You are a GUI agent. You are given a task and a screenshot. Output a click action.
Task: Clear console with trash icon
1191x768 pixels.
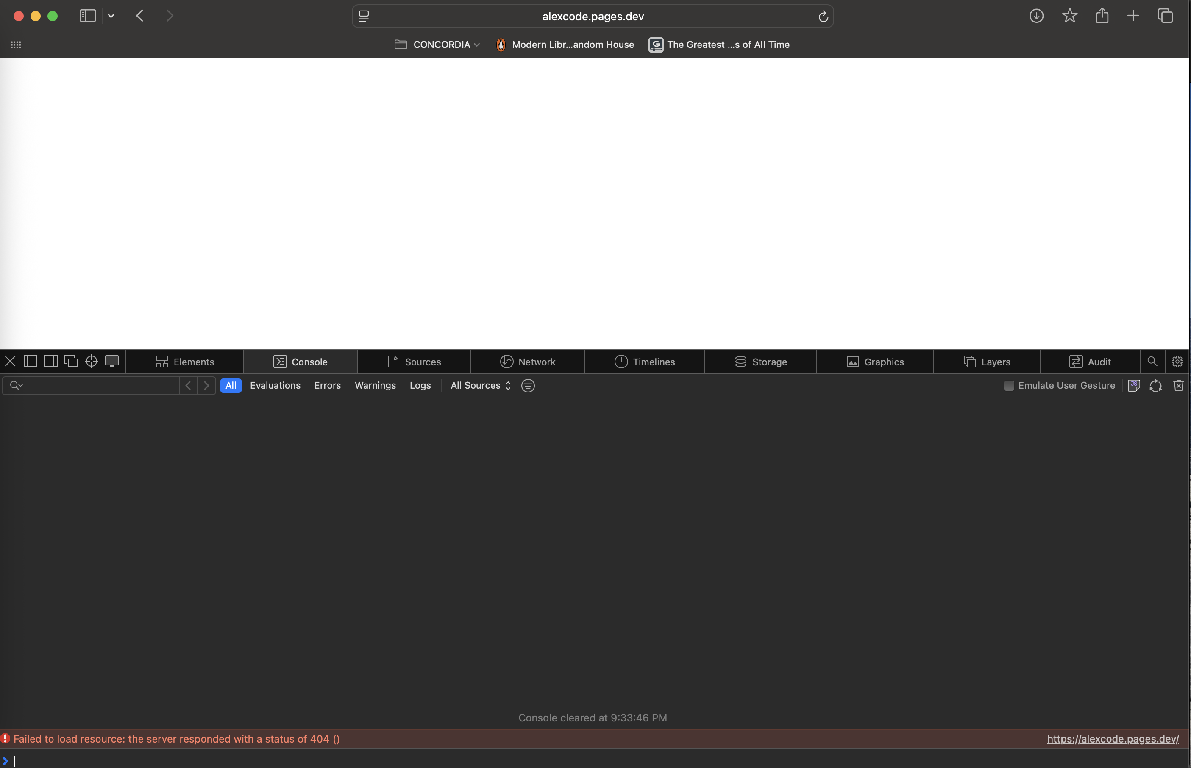1178,386
